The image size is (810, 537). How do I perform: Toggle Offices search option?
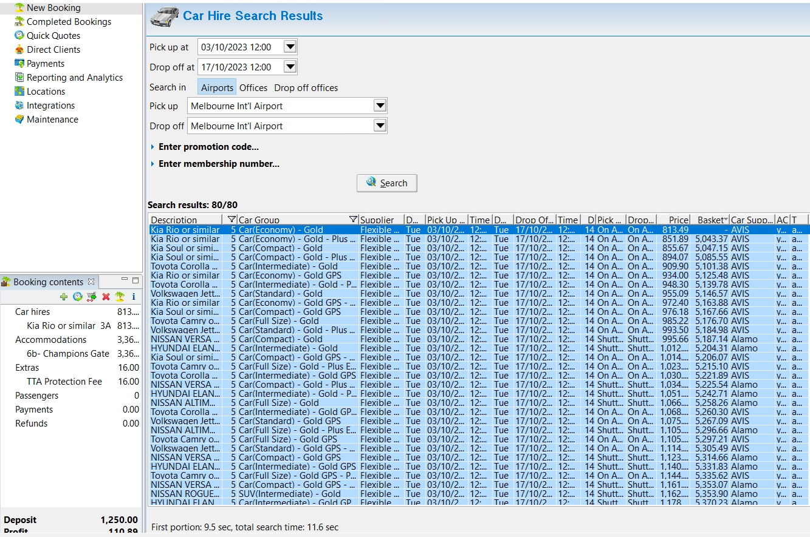tap(253, 87)
